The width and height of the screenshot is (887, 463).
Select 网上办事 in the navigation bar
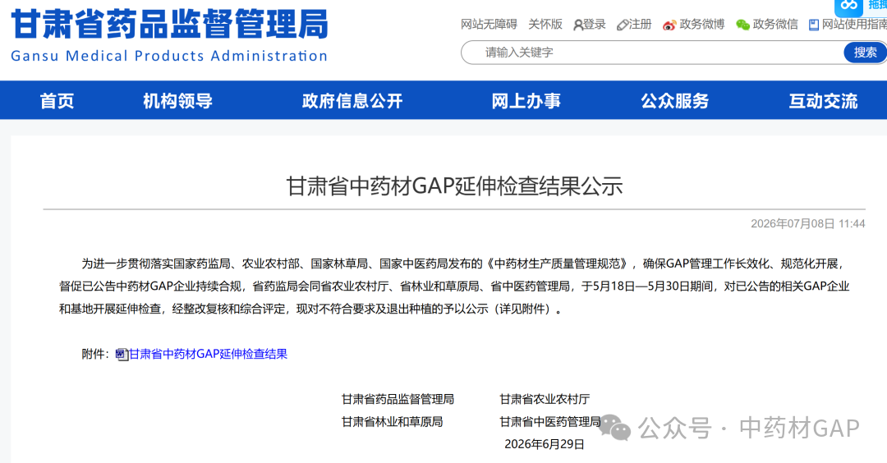point(526,101)
